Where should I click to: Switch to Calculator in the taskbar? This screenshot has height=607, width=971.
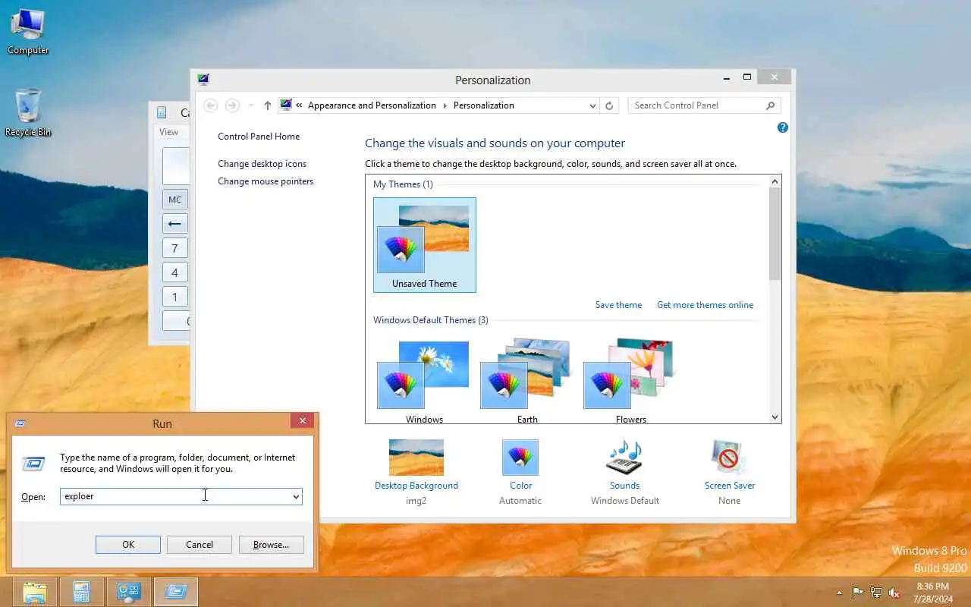82,592
